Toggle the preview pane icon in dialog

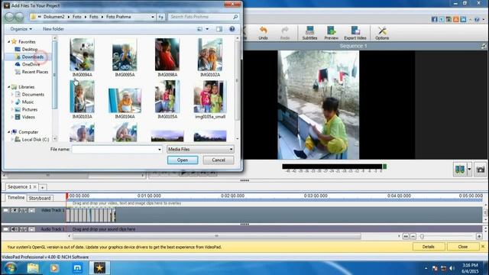219,29
